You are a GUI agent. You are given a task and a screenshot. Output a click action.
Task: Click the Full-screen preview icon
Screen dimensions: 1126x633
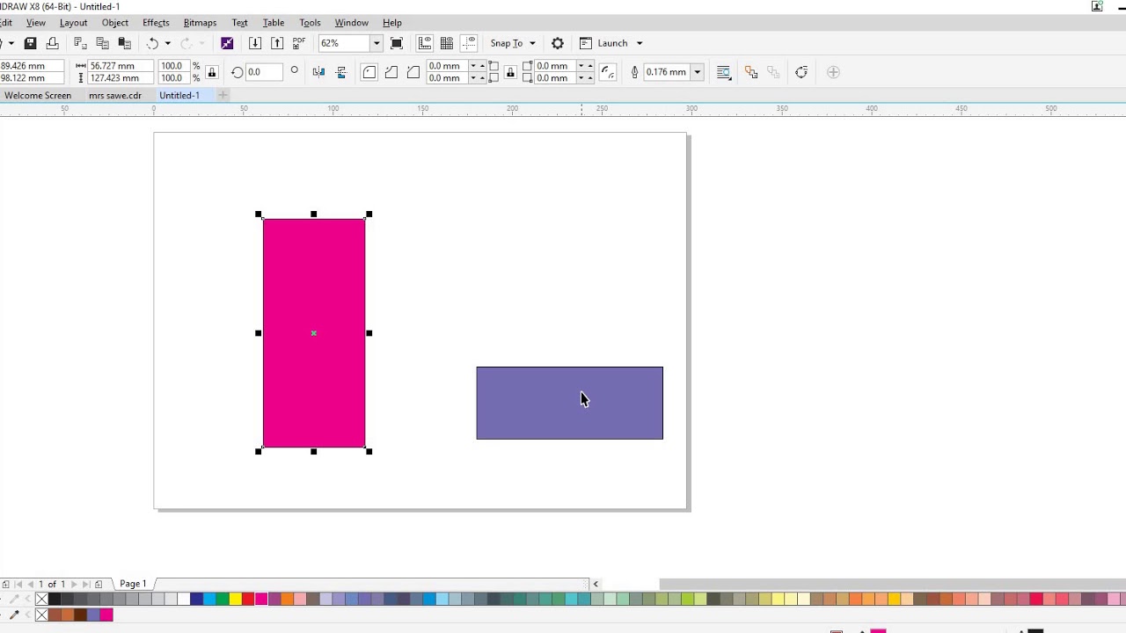pyautogui.click(x=397, y=43)
